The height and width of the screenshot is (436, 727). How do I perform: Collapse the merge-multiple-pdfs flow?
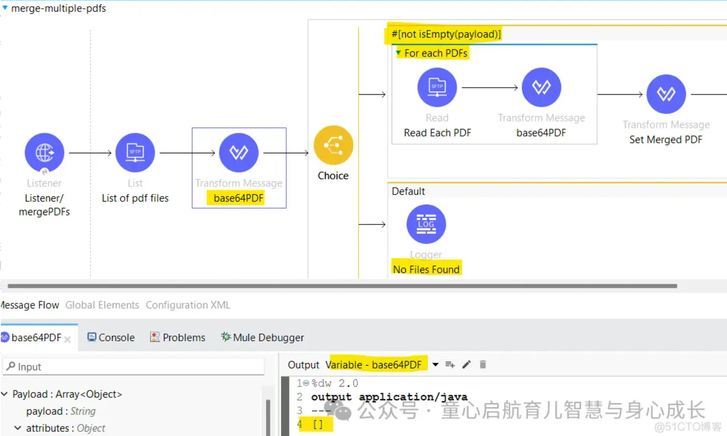5,8
